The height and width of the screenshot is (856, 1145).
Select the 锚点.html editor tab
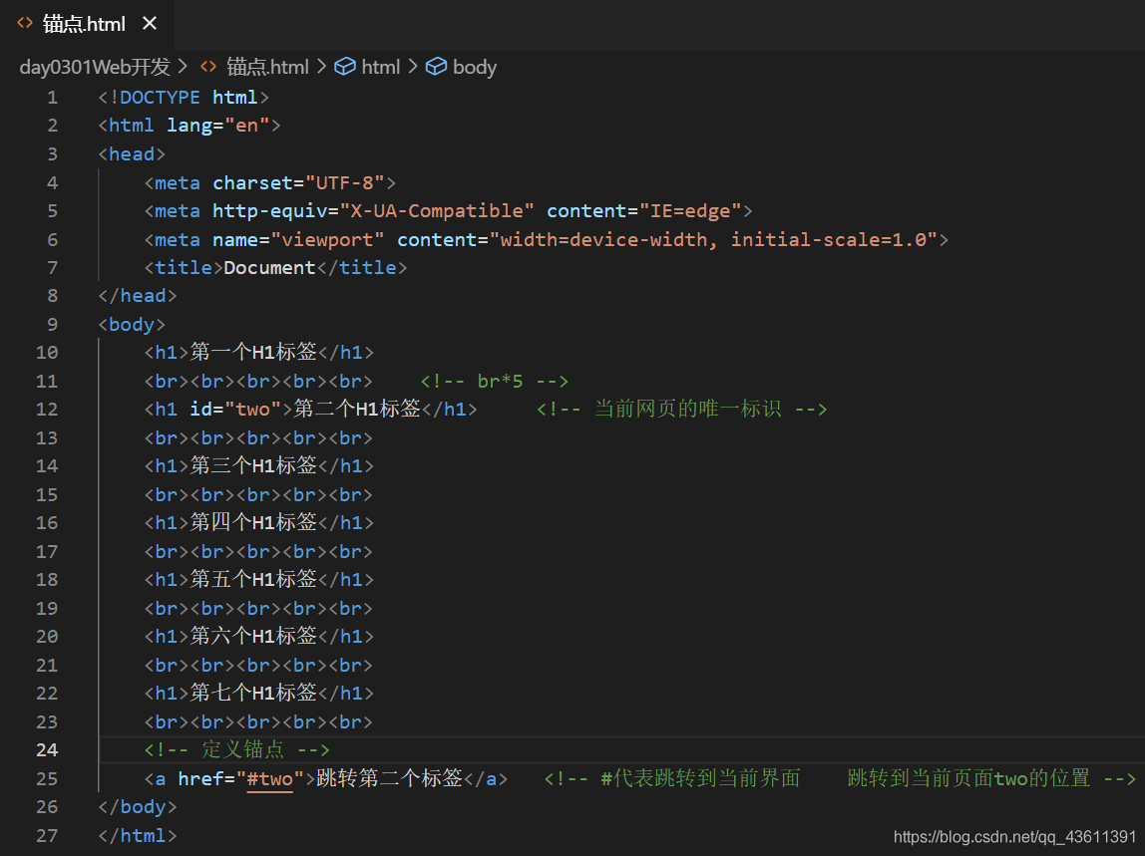(87, 23)
